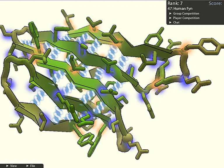The width and height of the screenshot is (224, 168).
Task: Expand the Group Competition section
Action: tap(186, 13)
